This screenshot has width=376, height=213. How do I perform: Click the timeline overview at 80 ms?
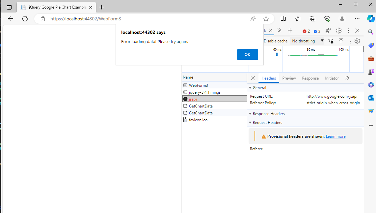(311, 50)
